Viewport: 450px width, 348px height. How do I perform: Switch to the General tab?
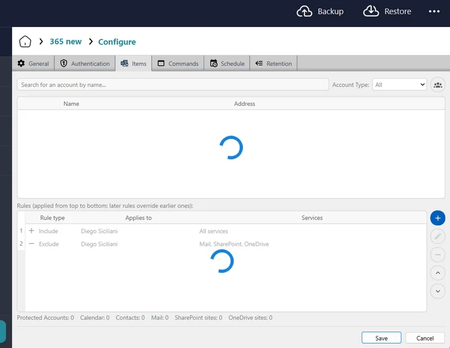point(33,64)
